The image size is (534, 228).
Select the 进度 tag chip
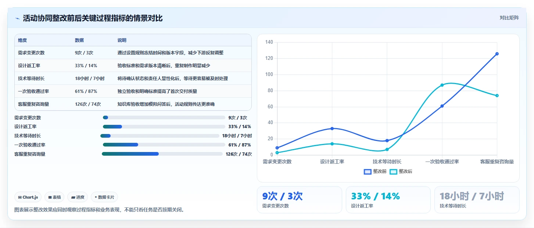[78, 197]
